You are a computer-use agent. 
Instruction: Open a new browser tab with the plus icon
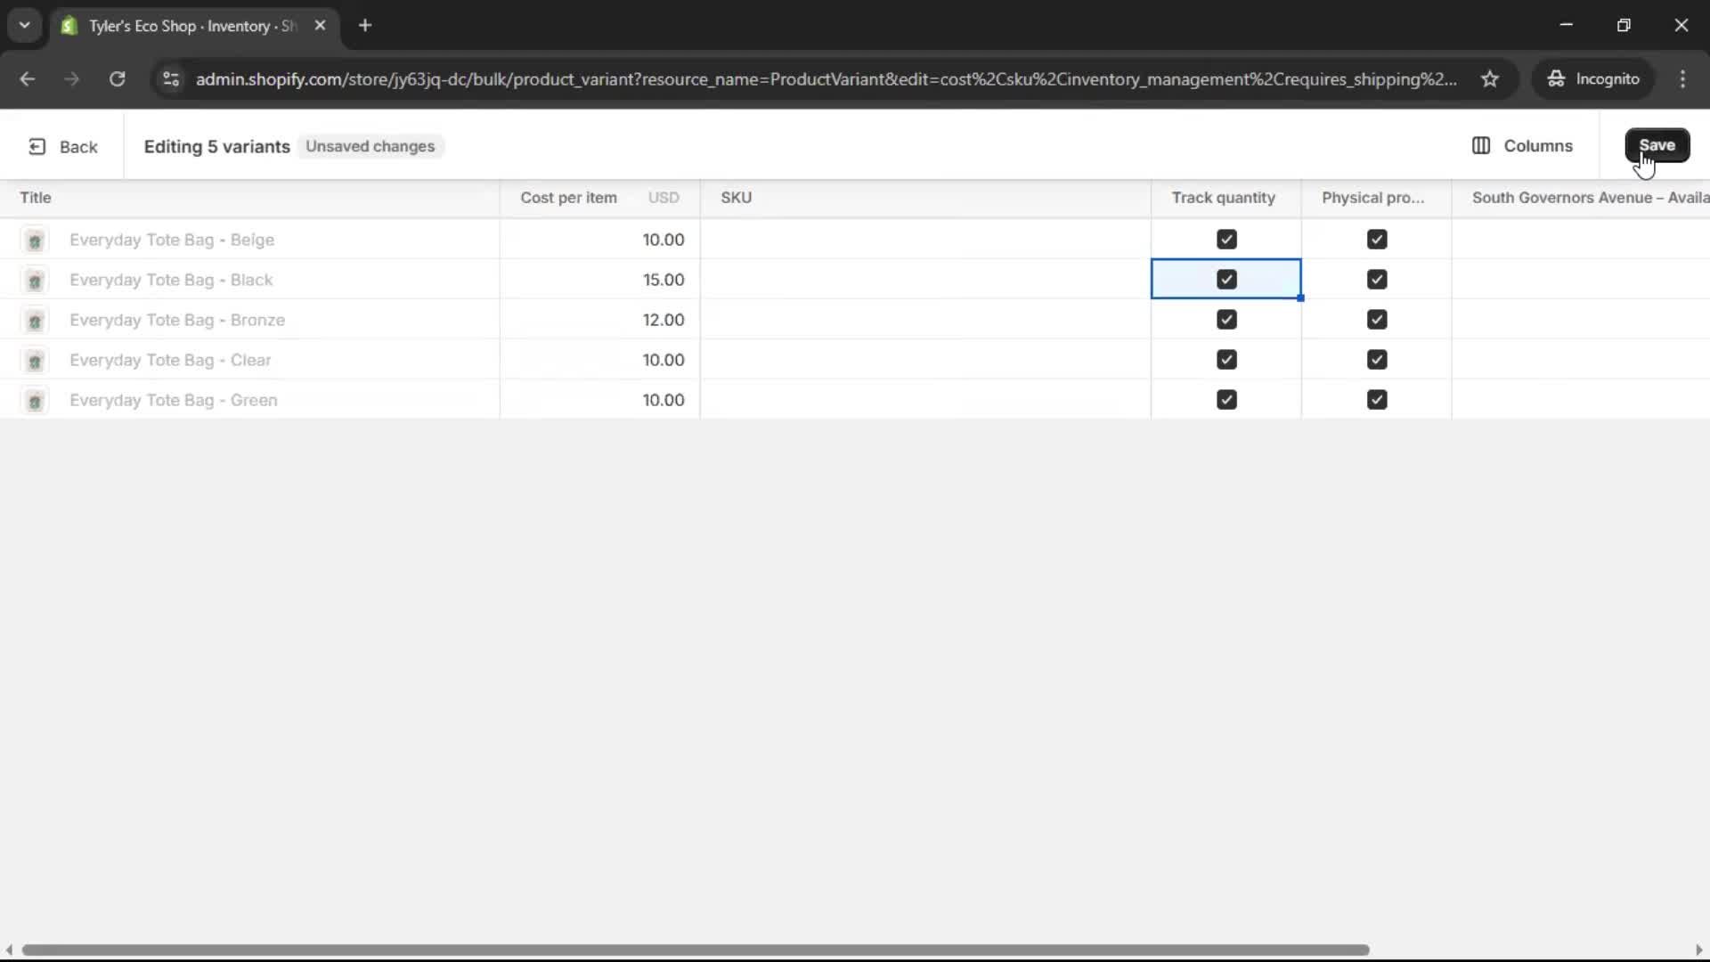(365, 26)
